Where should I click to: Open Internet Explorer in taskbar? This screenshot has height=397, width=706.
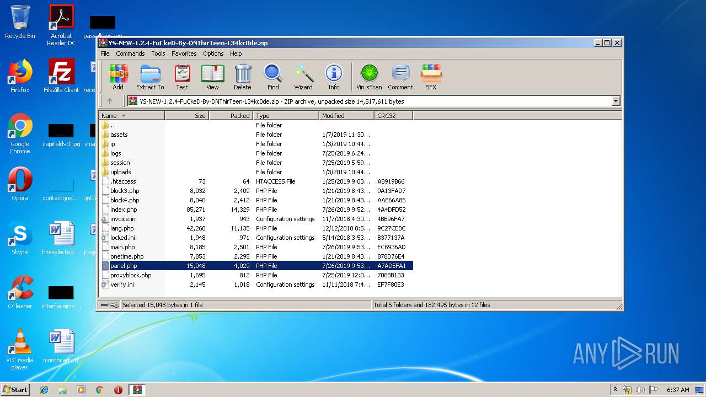coord(44,389)
